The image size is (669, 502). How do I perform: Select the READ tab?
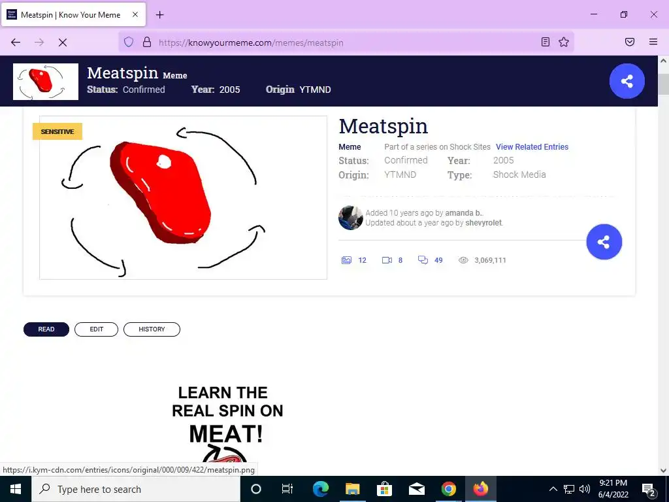pyautogui.click(x=46, y=329)
